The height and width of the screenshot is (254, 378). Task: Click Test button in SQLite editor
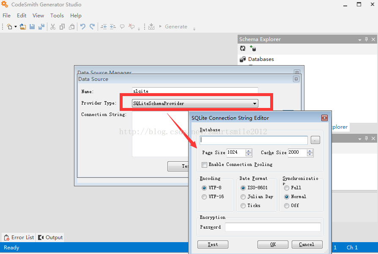tap(213, 244)
